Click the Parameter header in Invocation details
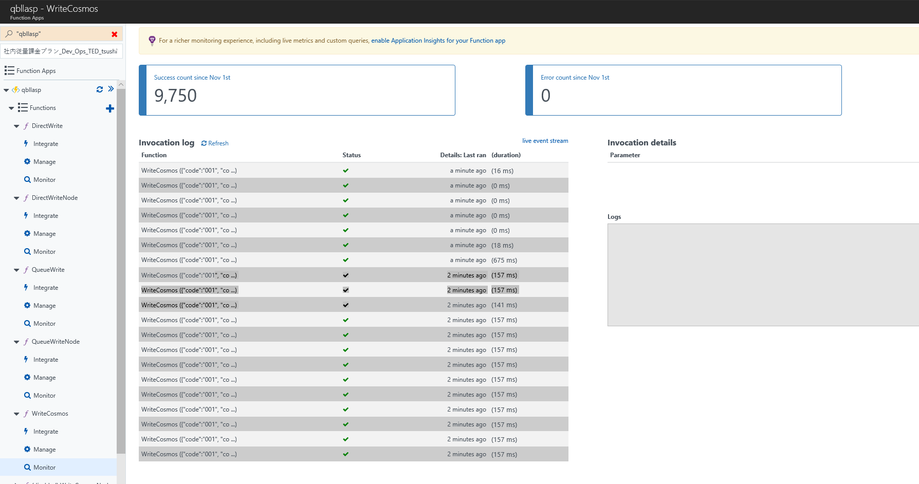The width and height of the screenshot is (919, 484). 625,155
